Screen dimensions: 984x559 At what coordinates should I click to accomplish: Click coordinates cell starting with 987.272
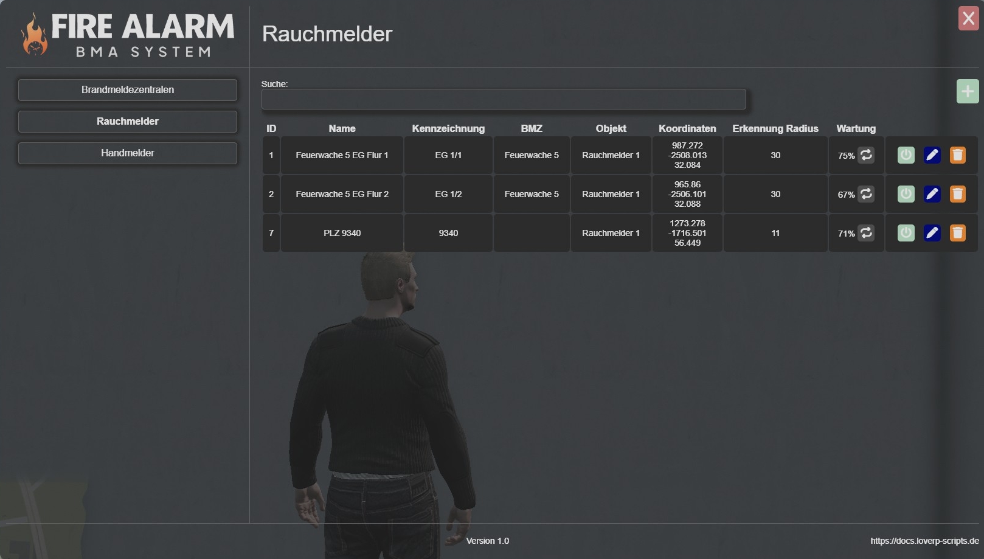tap(687, 155)
